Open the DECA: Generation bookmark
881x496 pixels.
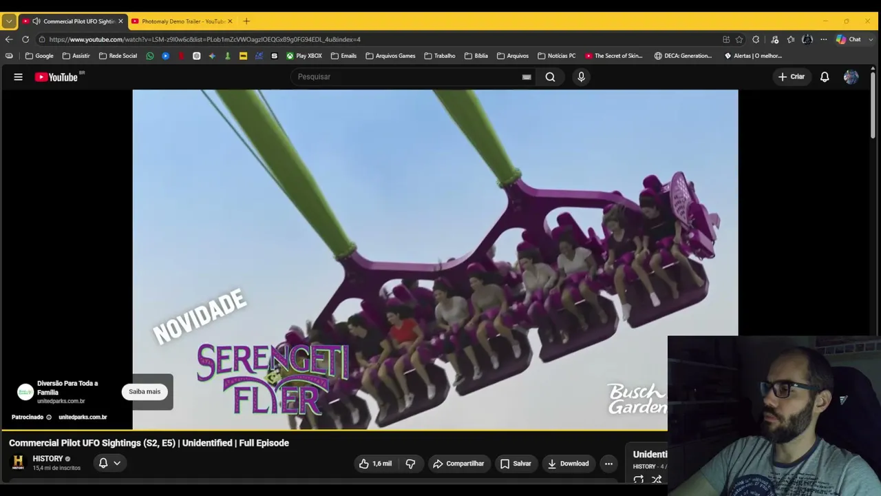[683, 56]
